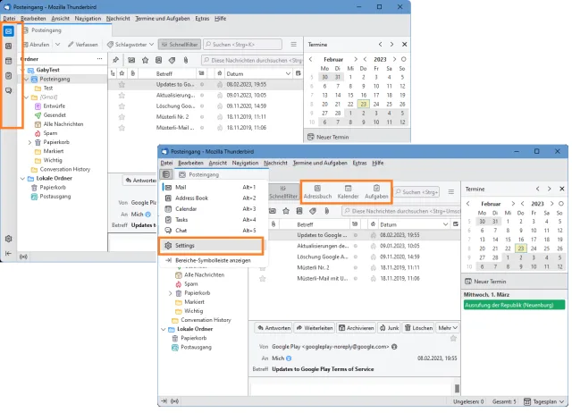Open the Schlagwörter dropdown

click(x=130, y=45)
